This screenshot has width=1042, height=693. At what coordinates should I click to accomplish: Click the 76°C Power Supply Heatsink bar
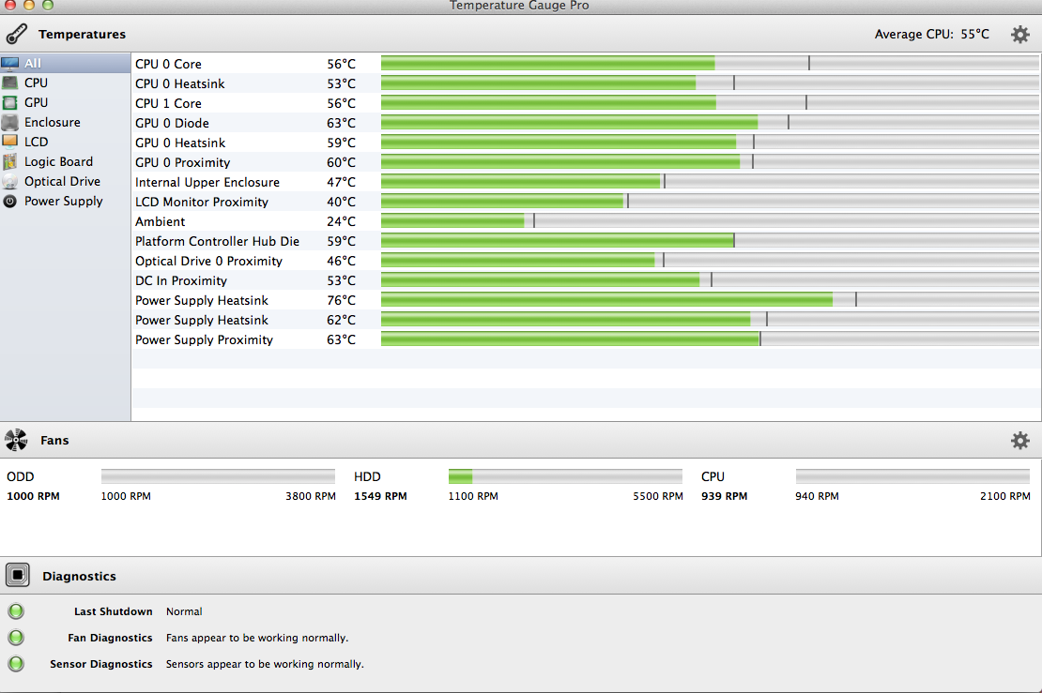710,300
